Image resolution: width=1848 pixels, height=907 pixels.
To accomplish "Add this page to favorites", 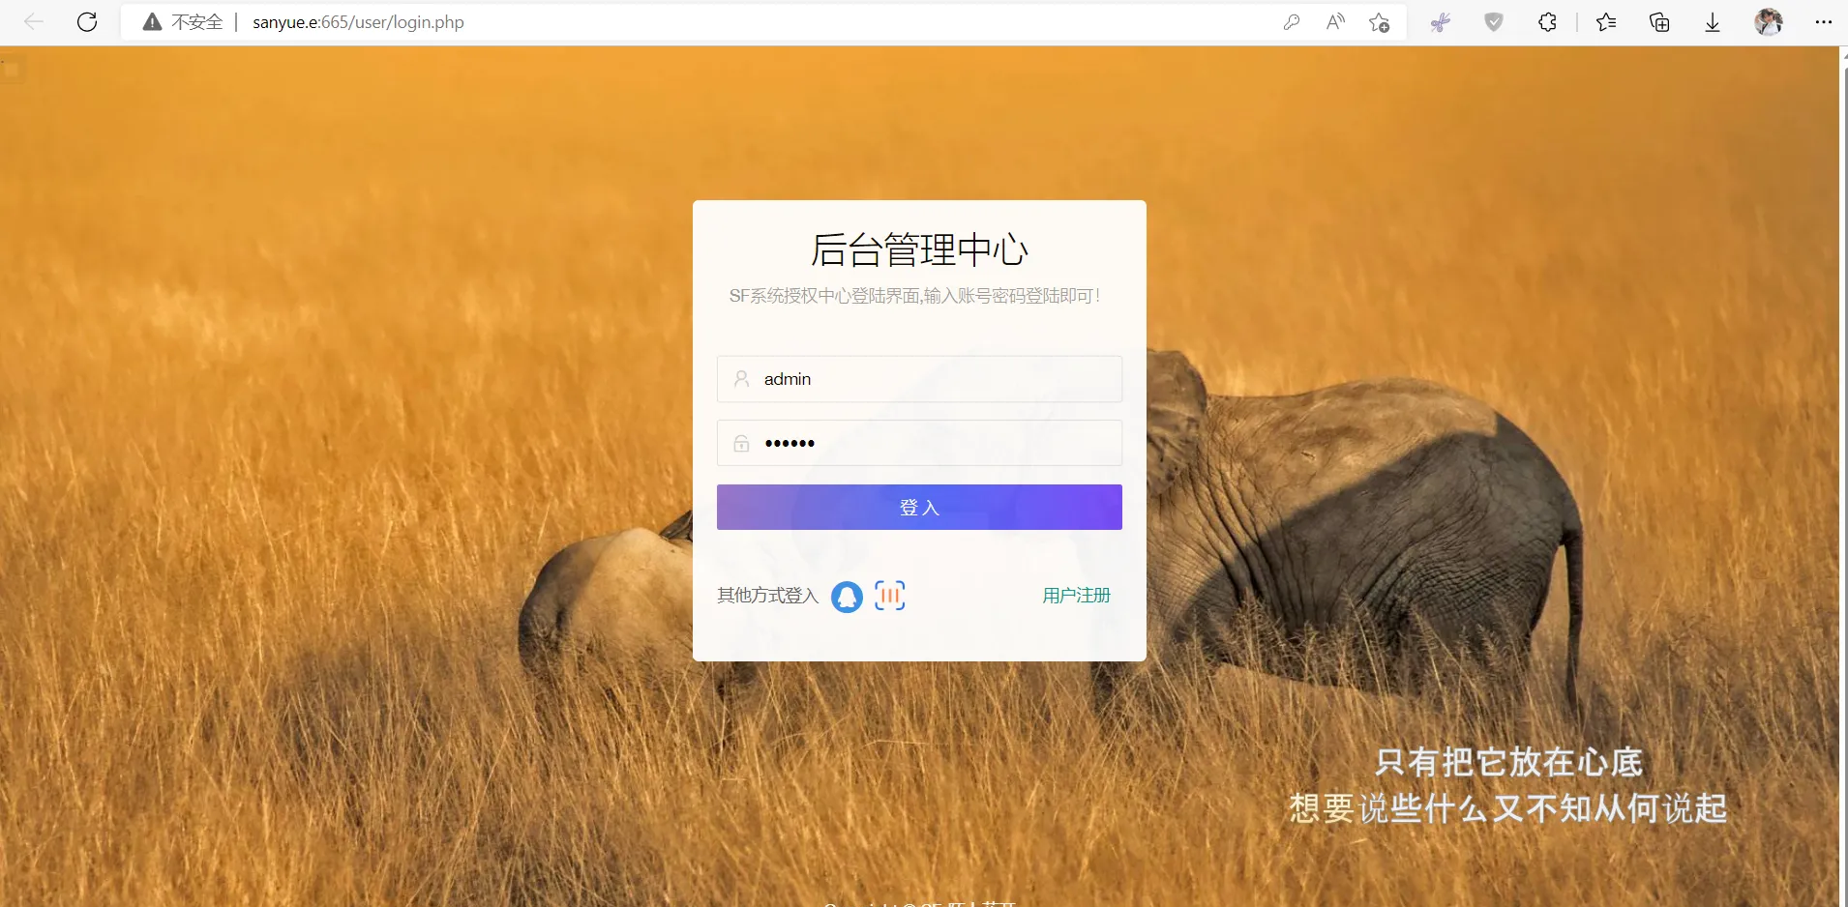I will pos(1380,21).
